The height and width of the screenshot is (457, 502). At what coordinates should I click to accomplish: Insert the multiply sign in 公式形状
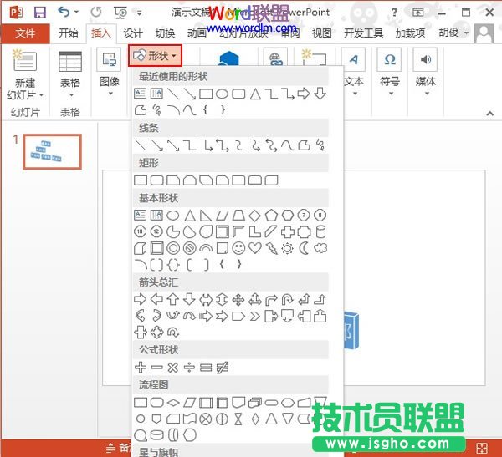pos(173,368)
